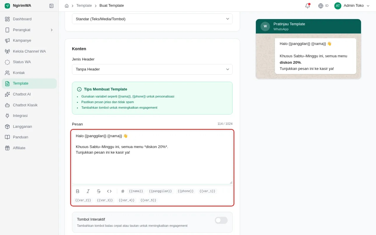The width and height of the screenshot is (376, 235).
Task: Click inside the Pesan message textarea
Action: pyautogui.click(x=152, y=157)
